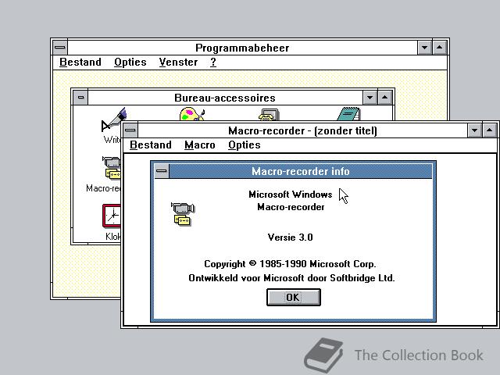The image size is (500, 375).
Task: Select the Notepad icon in Bureau-accessoires
Action: click(x=348, y=114)
